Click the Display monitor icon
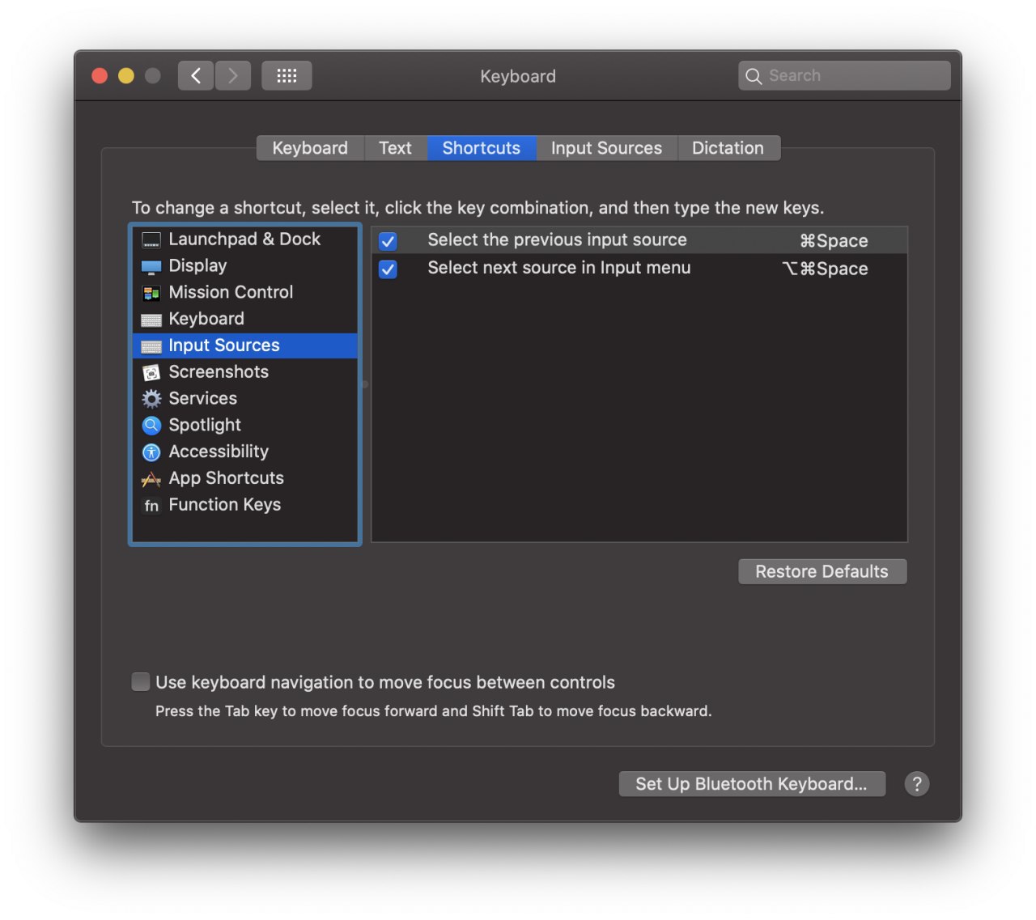The width and height of the screenshot is (1036, 920). pyautogui.click(x=151, y=267)
